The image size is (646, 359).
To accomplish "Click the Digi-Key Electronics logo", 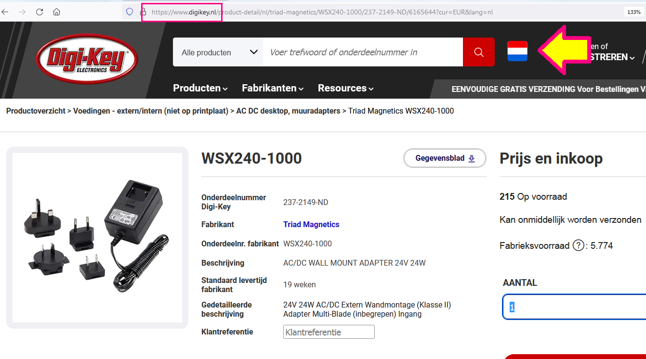I will (87, 59).
